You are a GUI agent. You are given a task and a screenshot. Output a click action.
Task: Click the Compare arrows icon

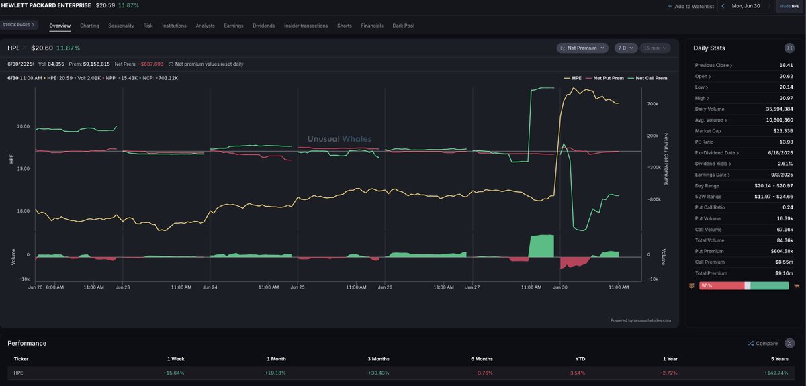[x=750, y=343]
